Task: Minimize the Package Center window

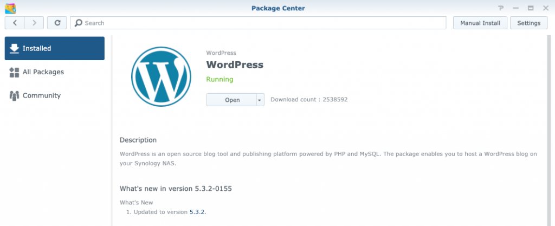Action: tap(516, 8)
